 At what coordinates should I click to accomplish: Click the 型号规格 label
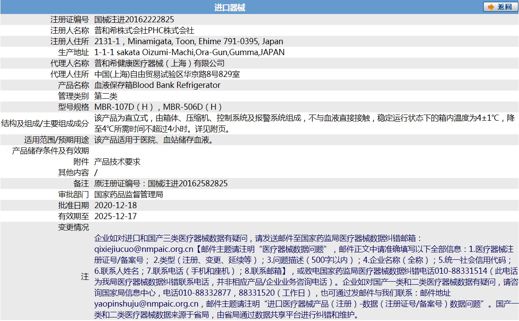(73, 107)
